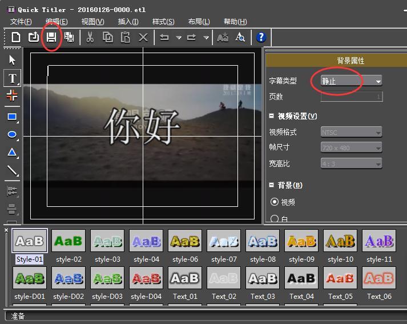Viewport: 407px width, 324px height.
Task: Close the style panel with X
Action: (x=6, y=230)
